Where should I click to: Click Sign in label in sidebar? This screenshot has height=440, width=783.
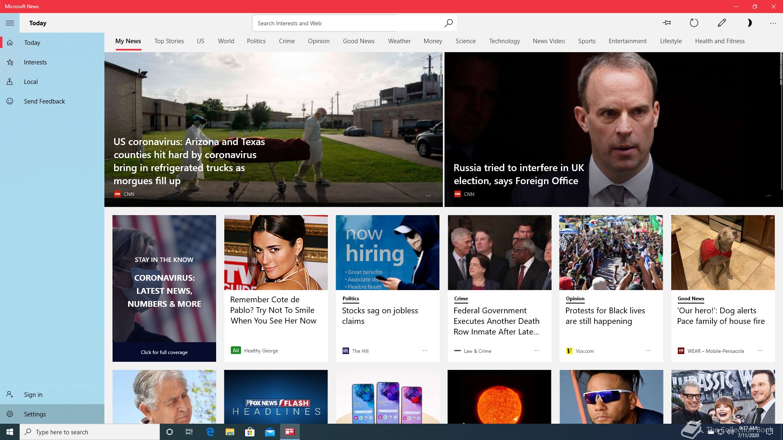point(33,394)
